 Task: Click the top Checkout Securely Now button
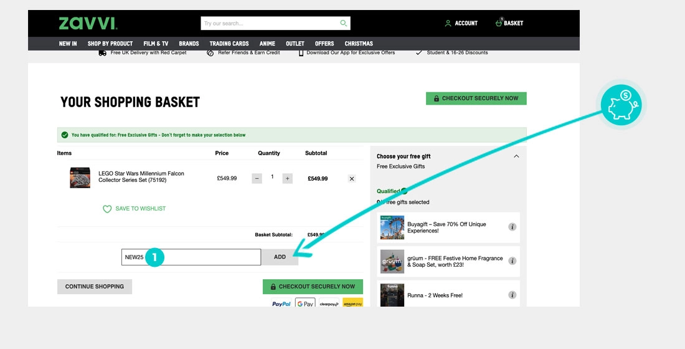[x=476, y=98]
